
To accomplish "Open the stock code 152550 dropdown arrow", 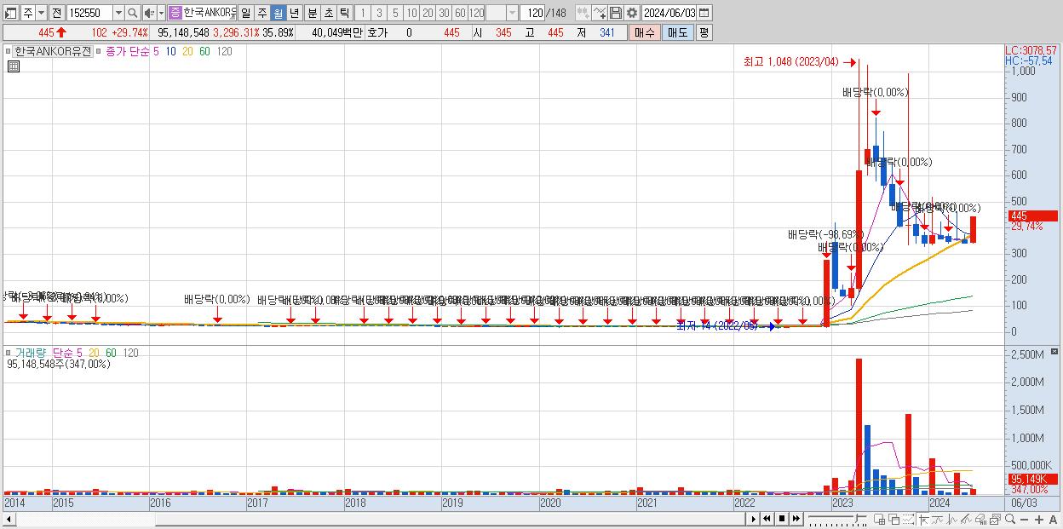I will point(118,13).
